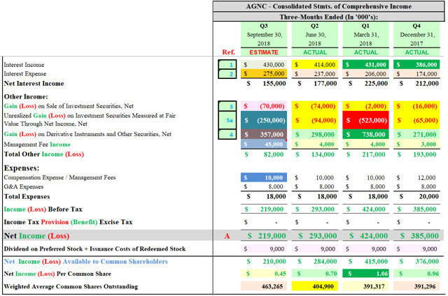The height and width of the screenshot is (296, 448).
Task: Click 'Net Income (Loss) Per Common Share' label
Action: [57, 274]
